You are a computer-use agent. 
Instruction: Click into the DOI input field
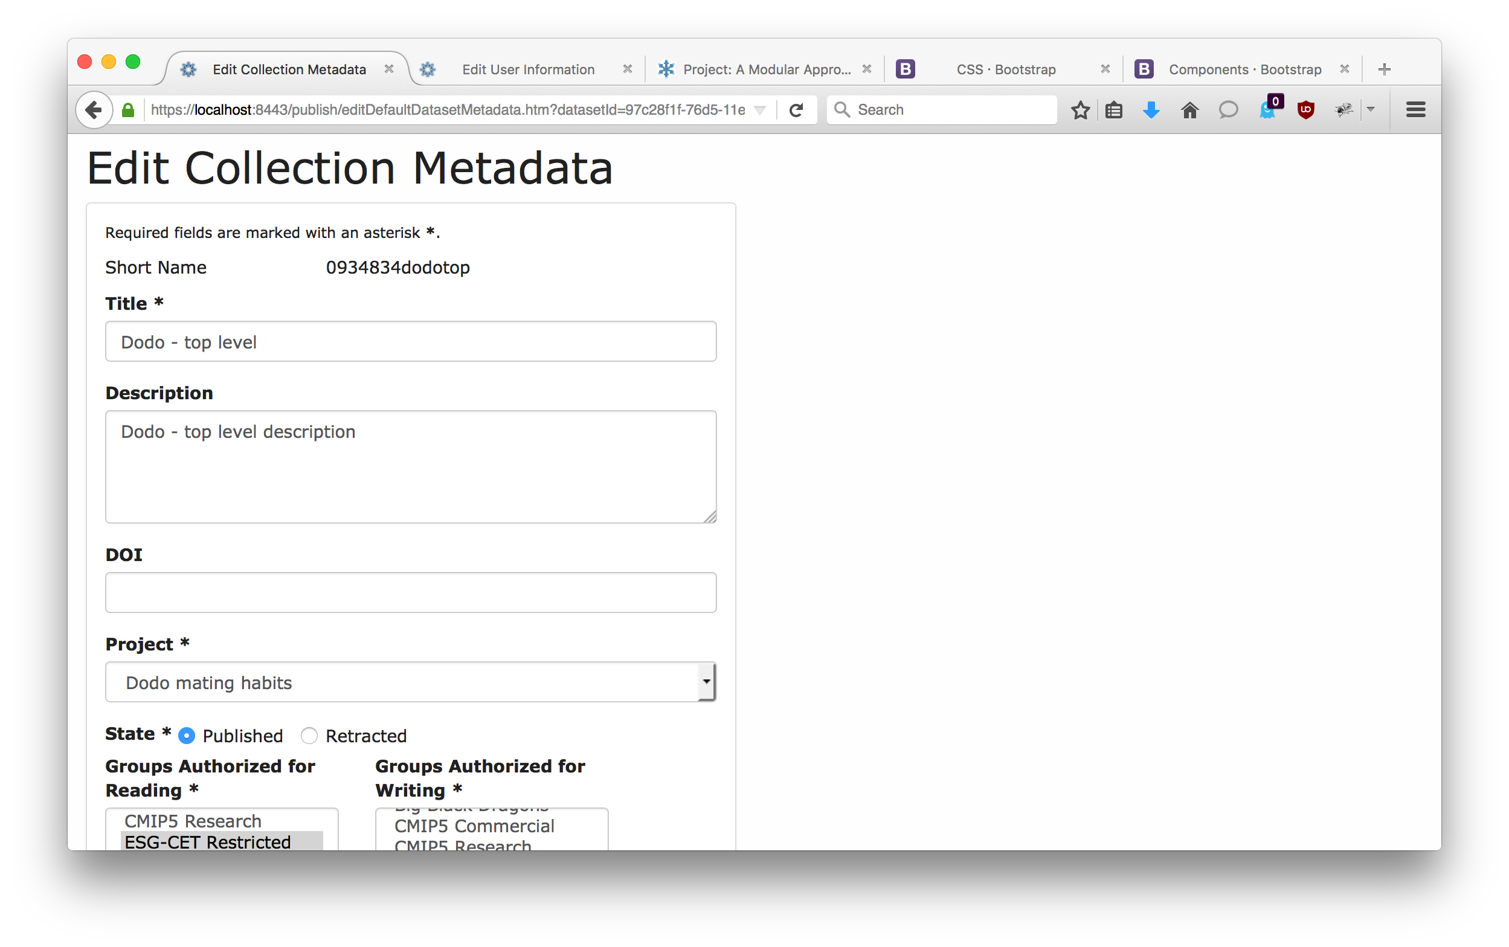click(x=410, y=592)
